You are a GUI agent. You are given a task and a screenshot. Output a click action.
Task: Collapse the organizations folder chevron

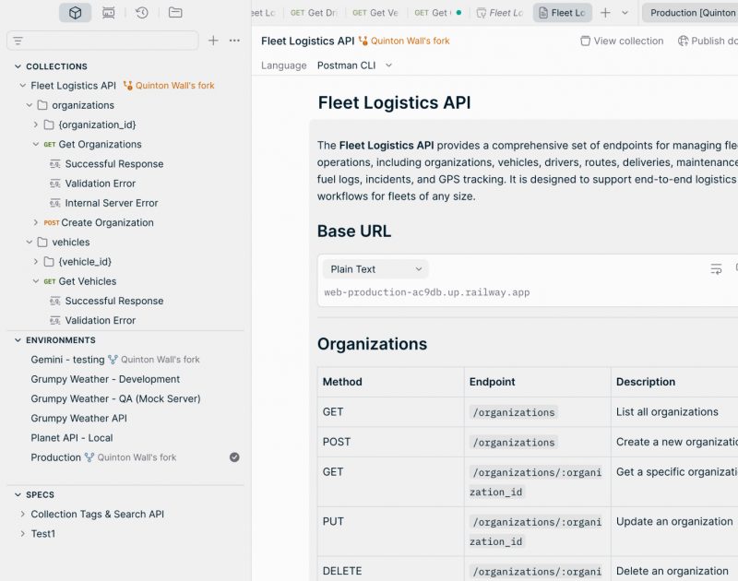coord(30,105)
